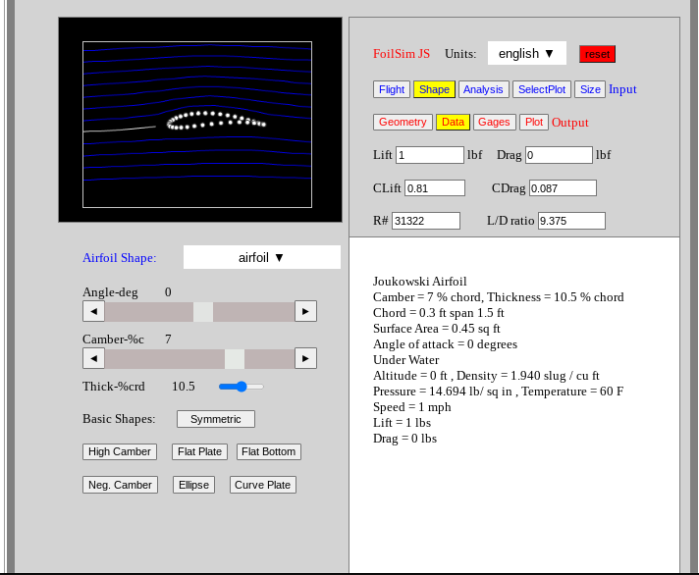Image resolution: width=699 pixels, height=575 pixels.
Task: Adjust the Thick-%crd slider
Action: click(242, 387)
